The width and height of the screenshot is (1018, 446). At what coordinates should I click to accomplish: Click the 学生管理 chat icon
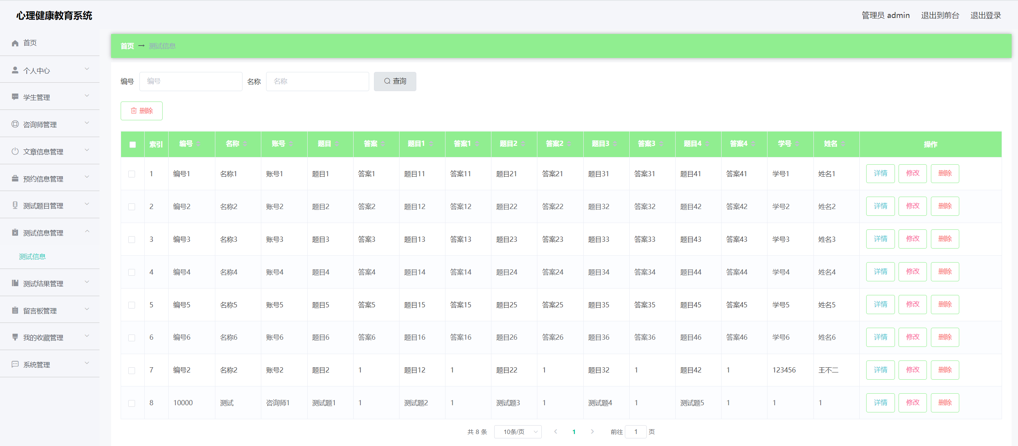pyautogui.click(x=15, y=97)
